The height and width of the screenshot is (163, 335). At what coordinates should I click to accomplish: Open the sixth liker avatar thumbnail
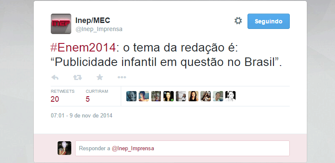193,96
